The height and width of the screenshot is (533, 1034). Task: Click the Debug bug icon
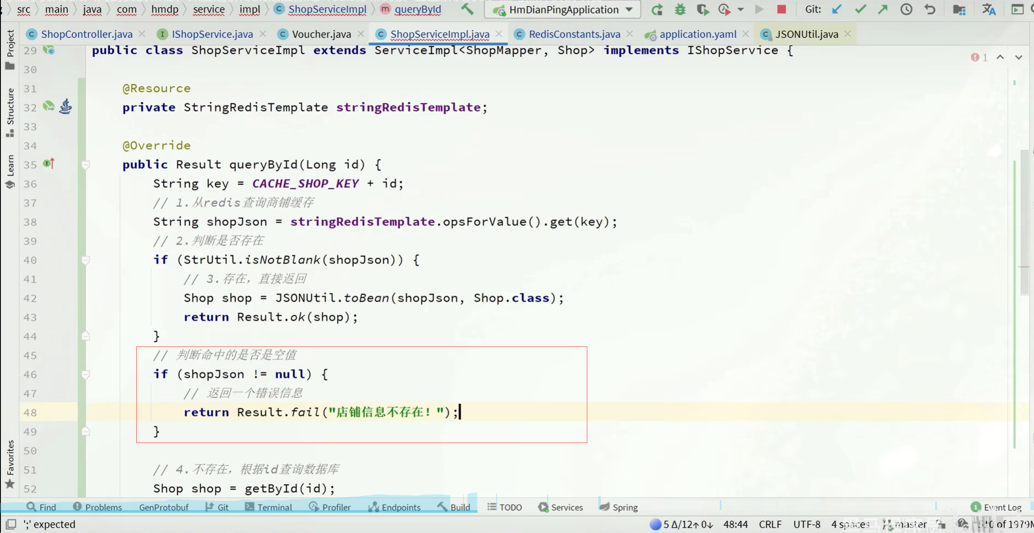(680, 9)
